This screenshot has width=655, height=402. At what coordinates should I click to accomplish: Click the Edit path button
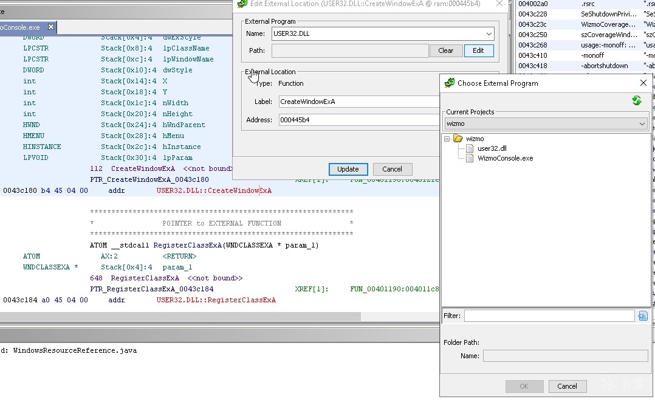478,50
